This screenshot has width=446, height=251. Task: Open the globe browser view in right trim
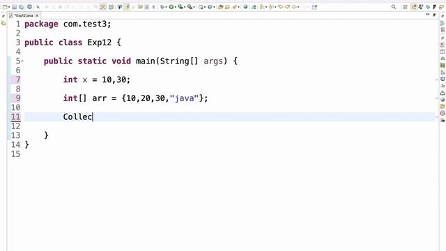click(x=443, y=99)
